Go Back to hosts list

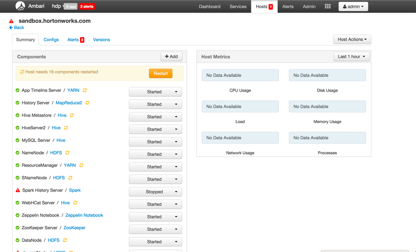coord(17,27)
